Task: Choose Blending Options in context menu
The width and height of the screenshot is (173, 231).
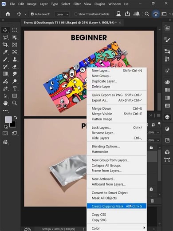Action: point(117,146)
